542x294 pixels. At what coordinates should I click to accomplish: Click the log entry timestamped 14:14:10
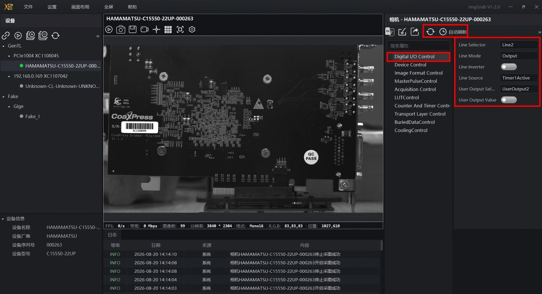pyautogui.click(x=242, y=254)
